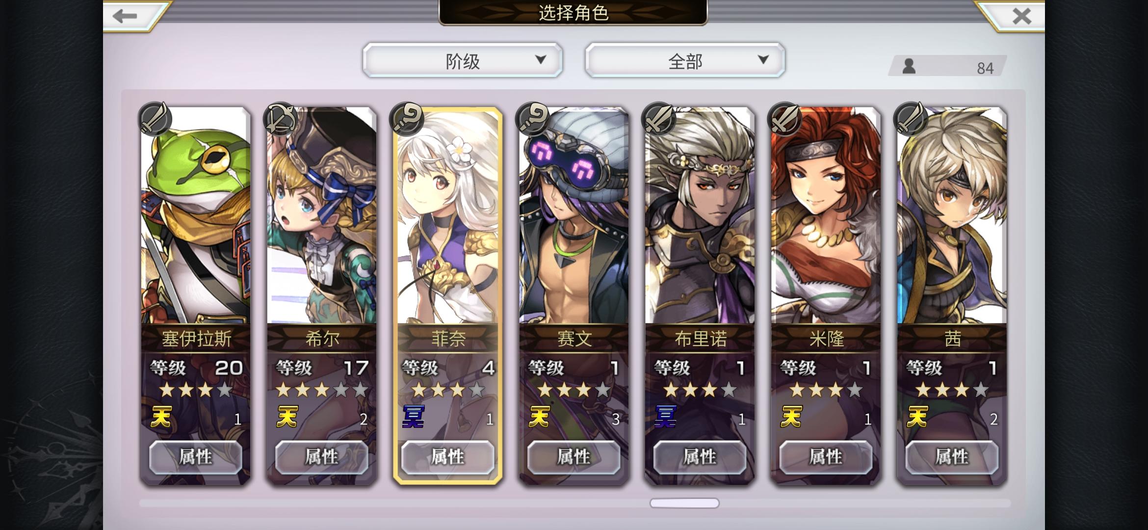1148x530 pixels.
Task: Select the 希尔 character portrait
Action: 322,216
